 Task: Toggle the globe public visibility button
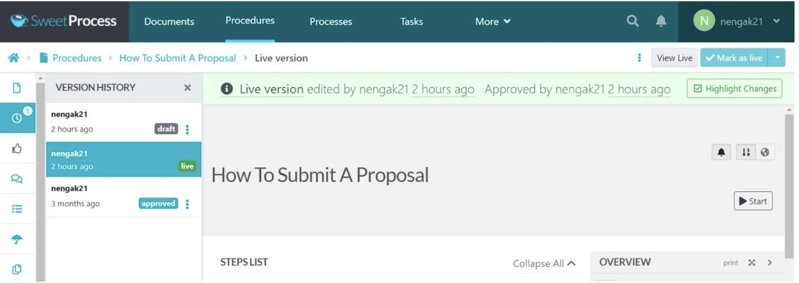(x=765, y=153)
